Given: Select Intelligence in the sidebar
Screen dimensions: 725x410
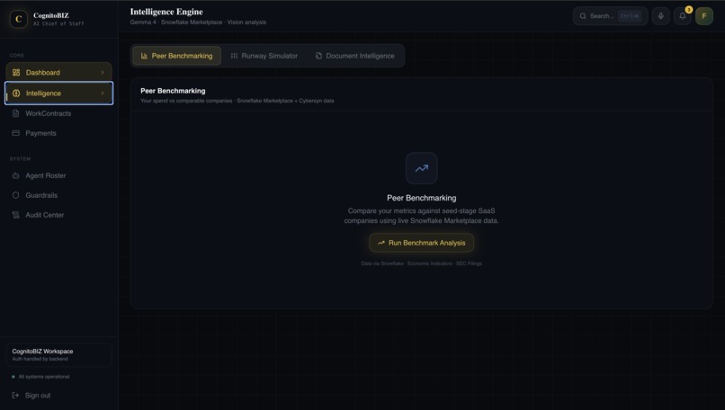Looking at the screenshot, I should 58,93.
